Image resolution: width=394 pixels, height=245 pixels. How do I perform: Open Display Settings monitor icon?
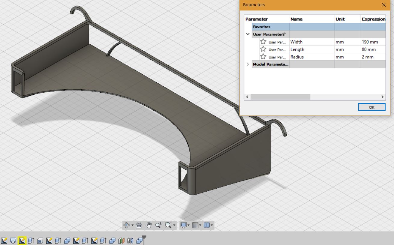[x=183, y=225]
